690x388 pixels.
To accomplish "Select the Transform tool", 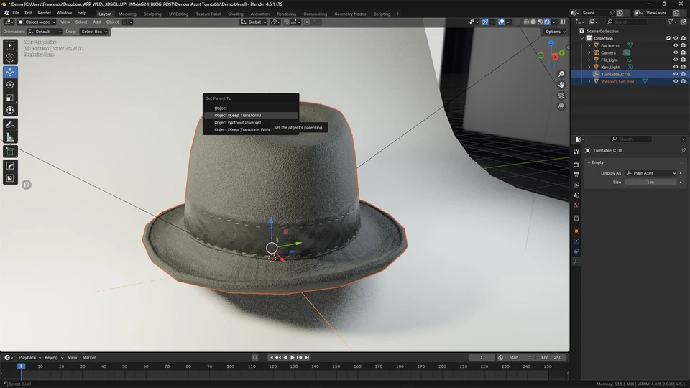I will point(10,110).
